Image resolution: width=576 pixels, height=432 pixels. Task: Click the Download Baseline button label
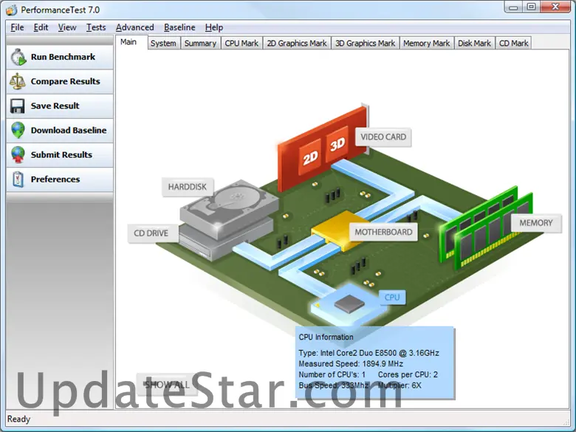(69, 130)
